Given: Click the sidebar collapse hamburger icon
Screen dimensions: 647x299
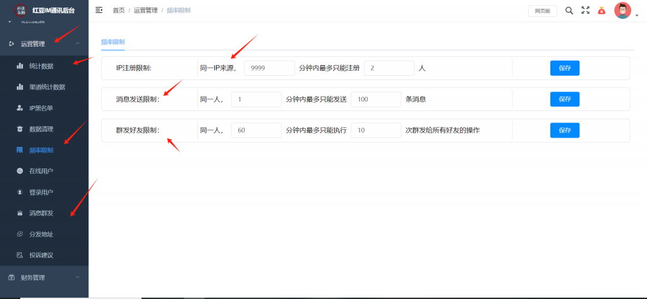Looking at the screenshot, I should 99,10.
